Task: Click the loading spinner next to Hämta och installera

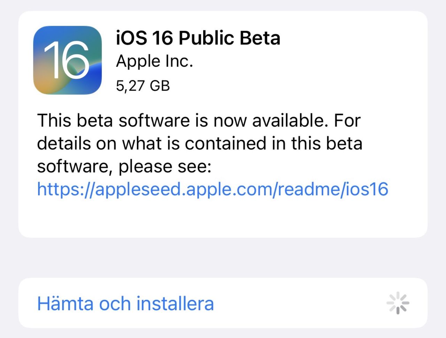Action: click(x=397, y=303)
